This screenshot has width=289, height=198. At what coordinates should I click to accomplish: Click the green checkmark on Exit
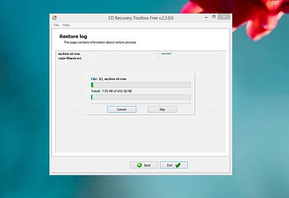pos(178,165)
